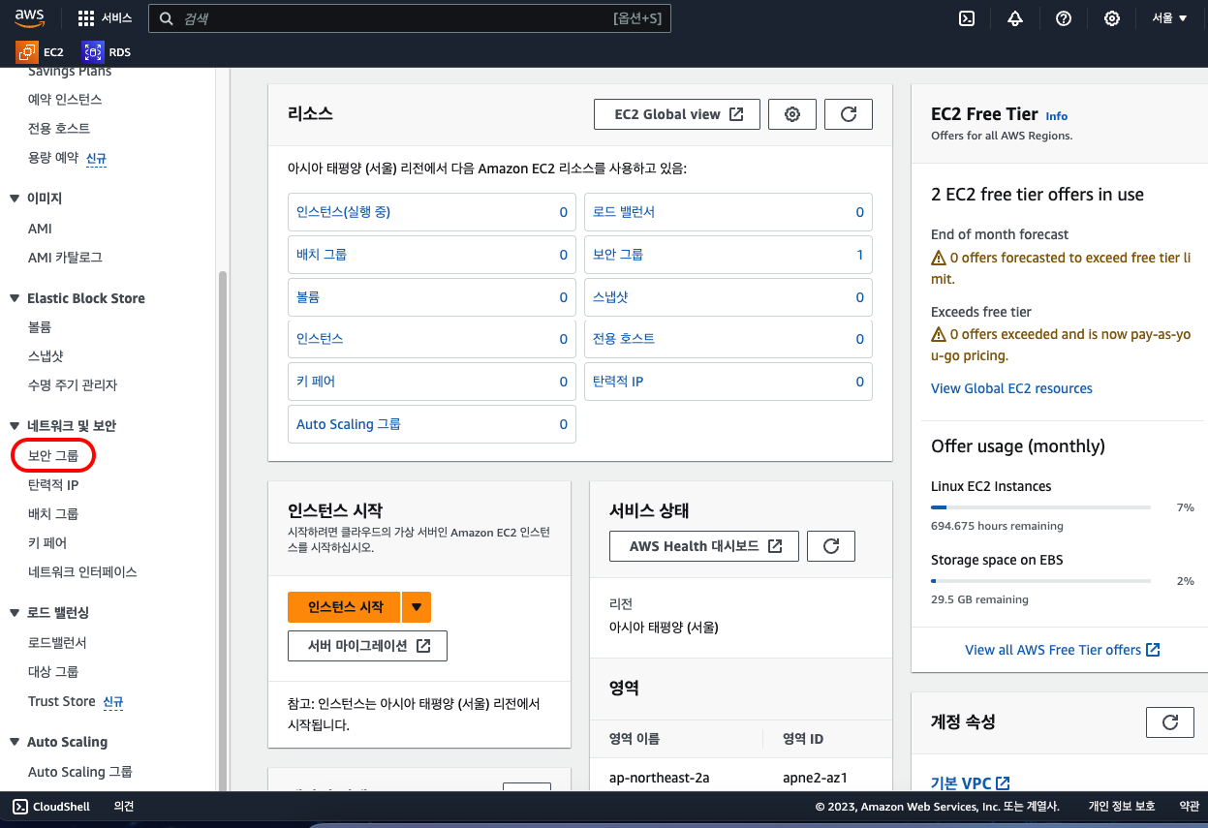The width and height of the screenshot is (1208, 828).
Task: Click the EC2 service shortcut icon
Action: [x=26, y=52]
